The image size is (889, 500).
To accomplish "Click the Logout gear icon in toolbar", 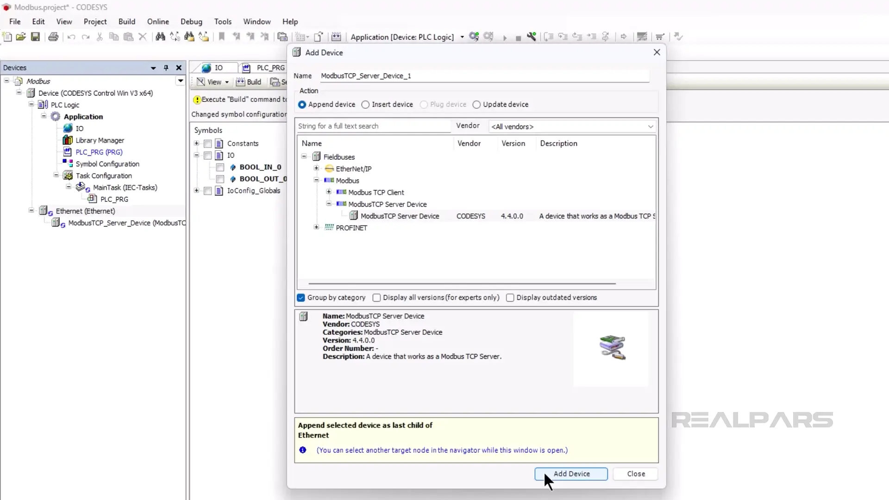I will pyautogui.click(x=488, y=37).
